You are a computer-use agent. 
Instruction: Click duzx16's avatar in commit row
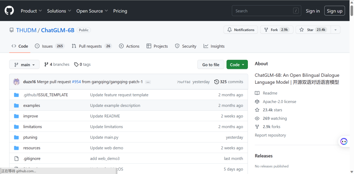point(16,82)
